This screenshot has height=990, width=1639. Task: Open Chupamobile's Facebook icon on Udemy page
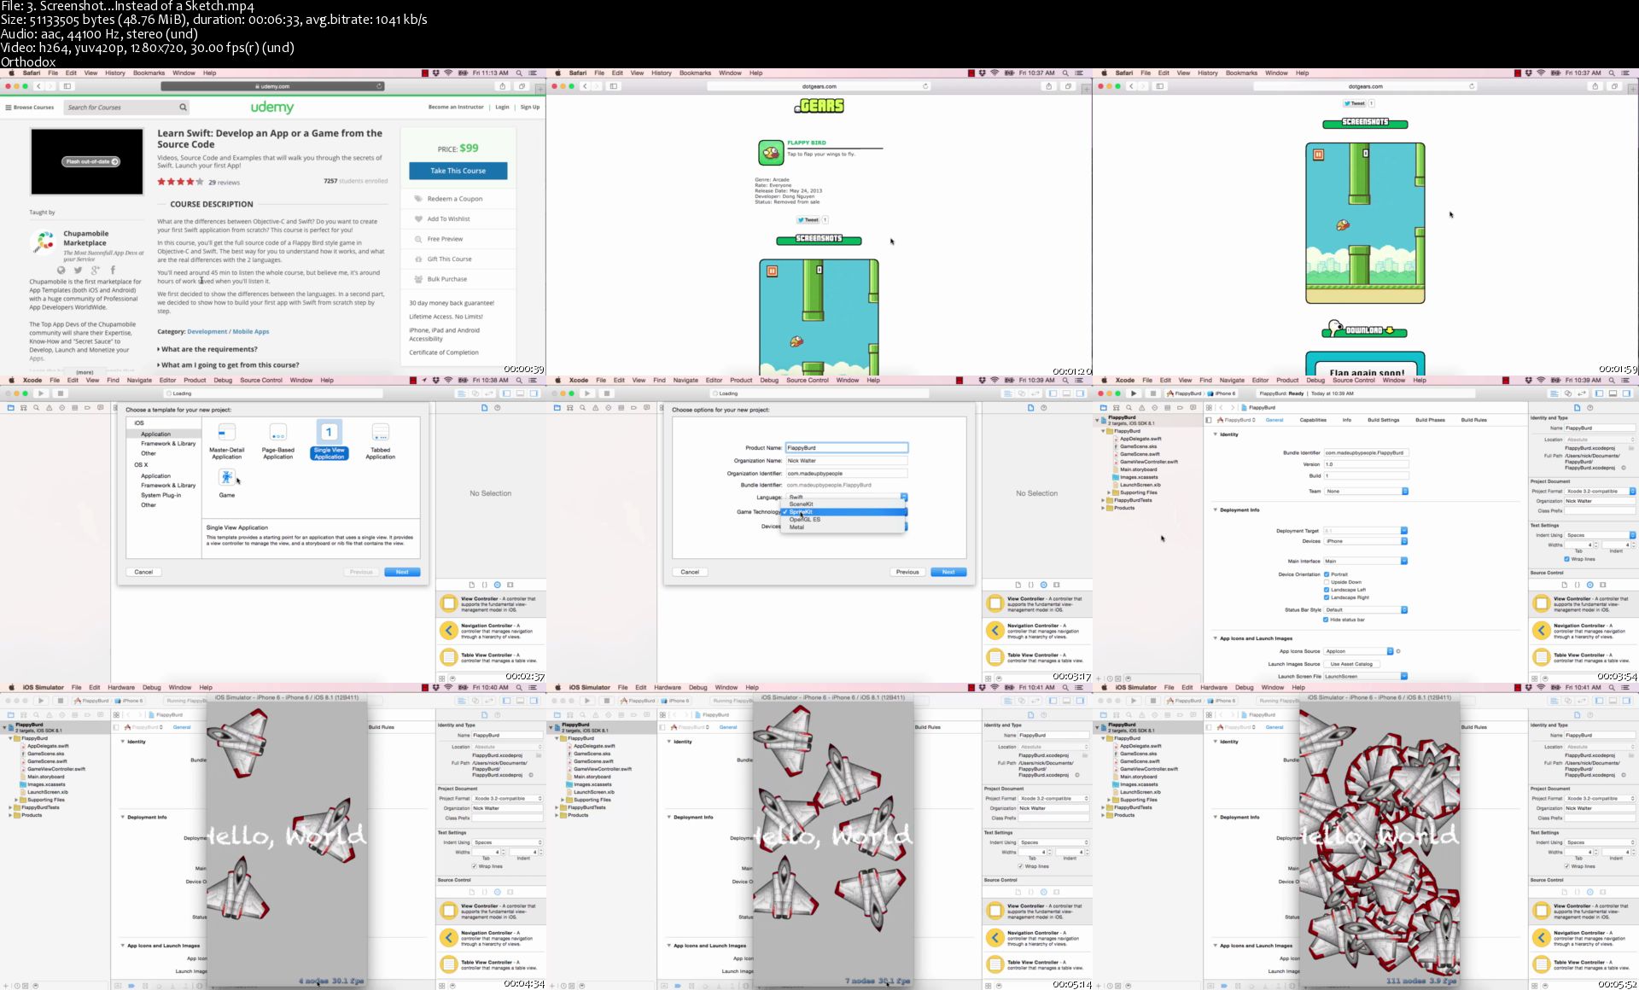tap(112, 270)
